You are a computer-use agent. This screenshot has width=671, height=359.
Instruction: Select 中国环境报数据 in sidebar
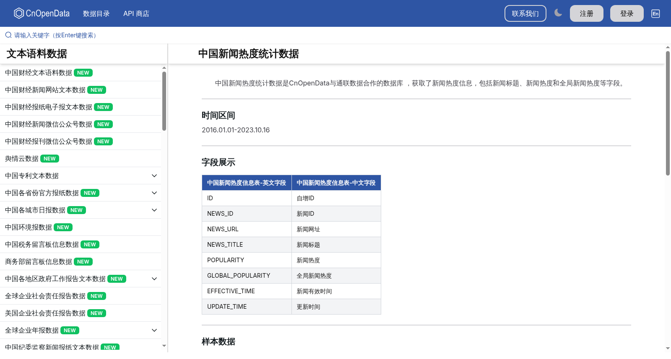(x=29, y=227)
